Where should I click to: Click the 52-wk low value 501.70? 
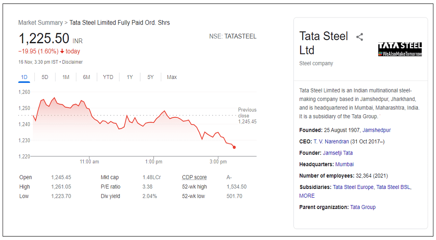[234, 196]
